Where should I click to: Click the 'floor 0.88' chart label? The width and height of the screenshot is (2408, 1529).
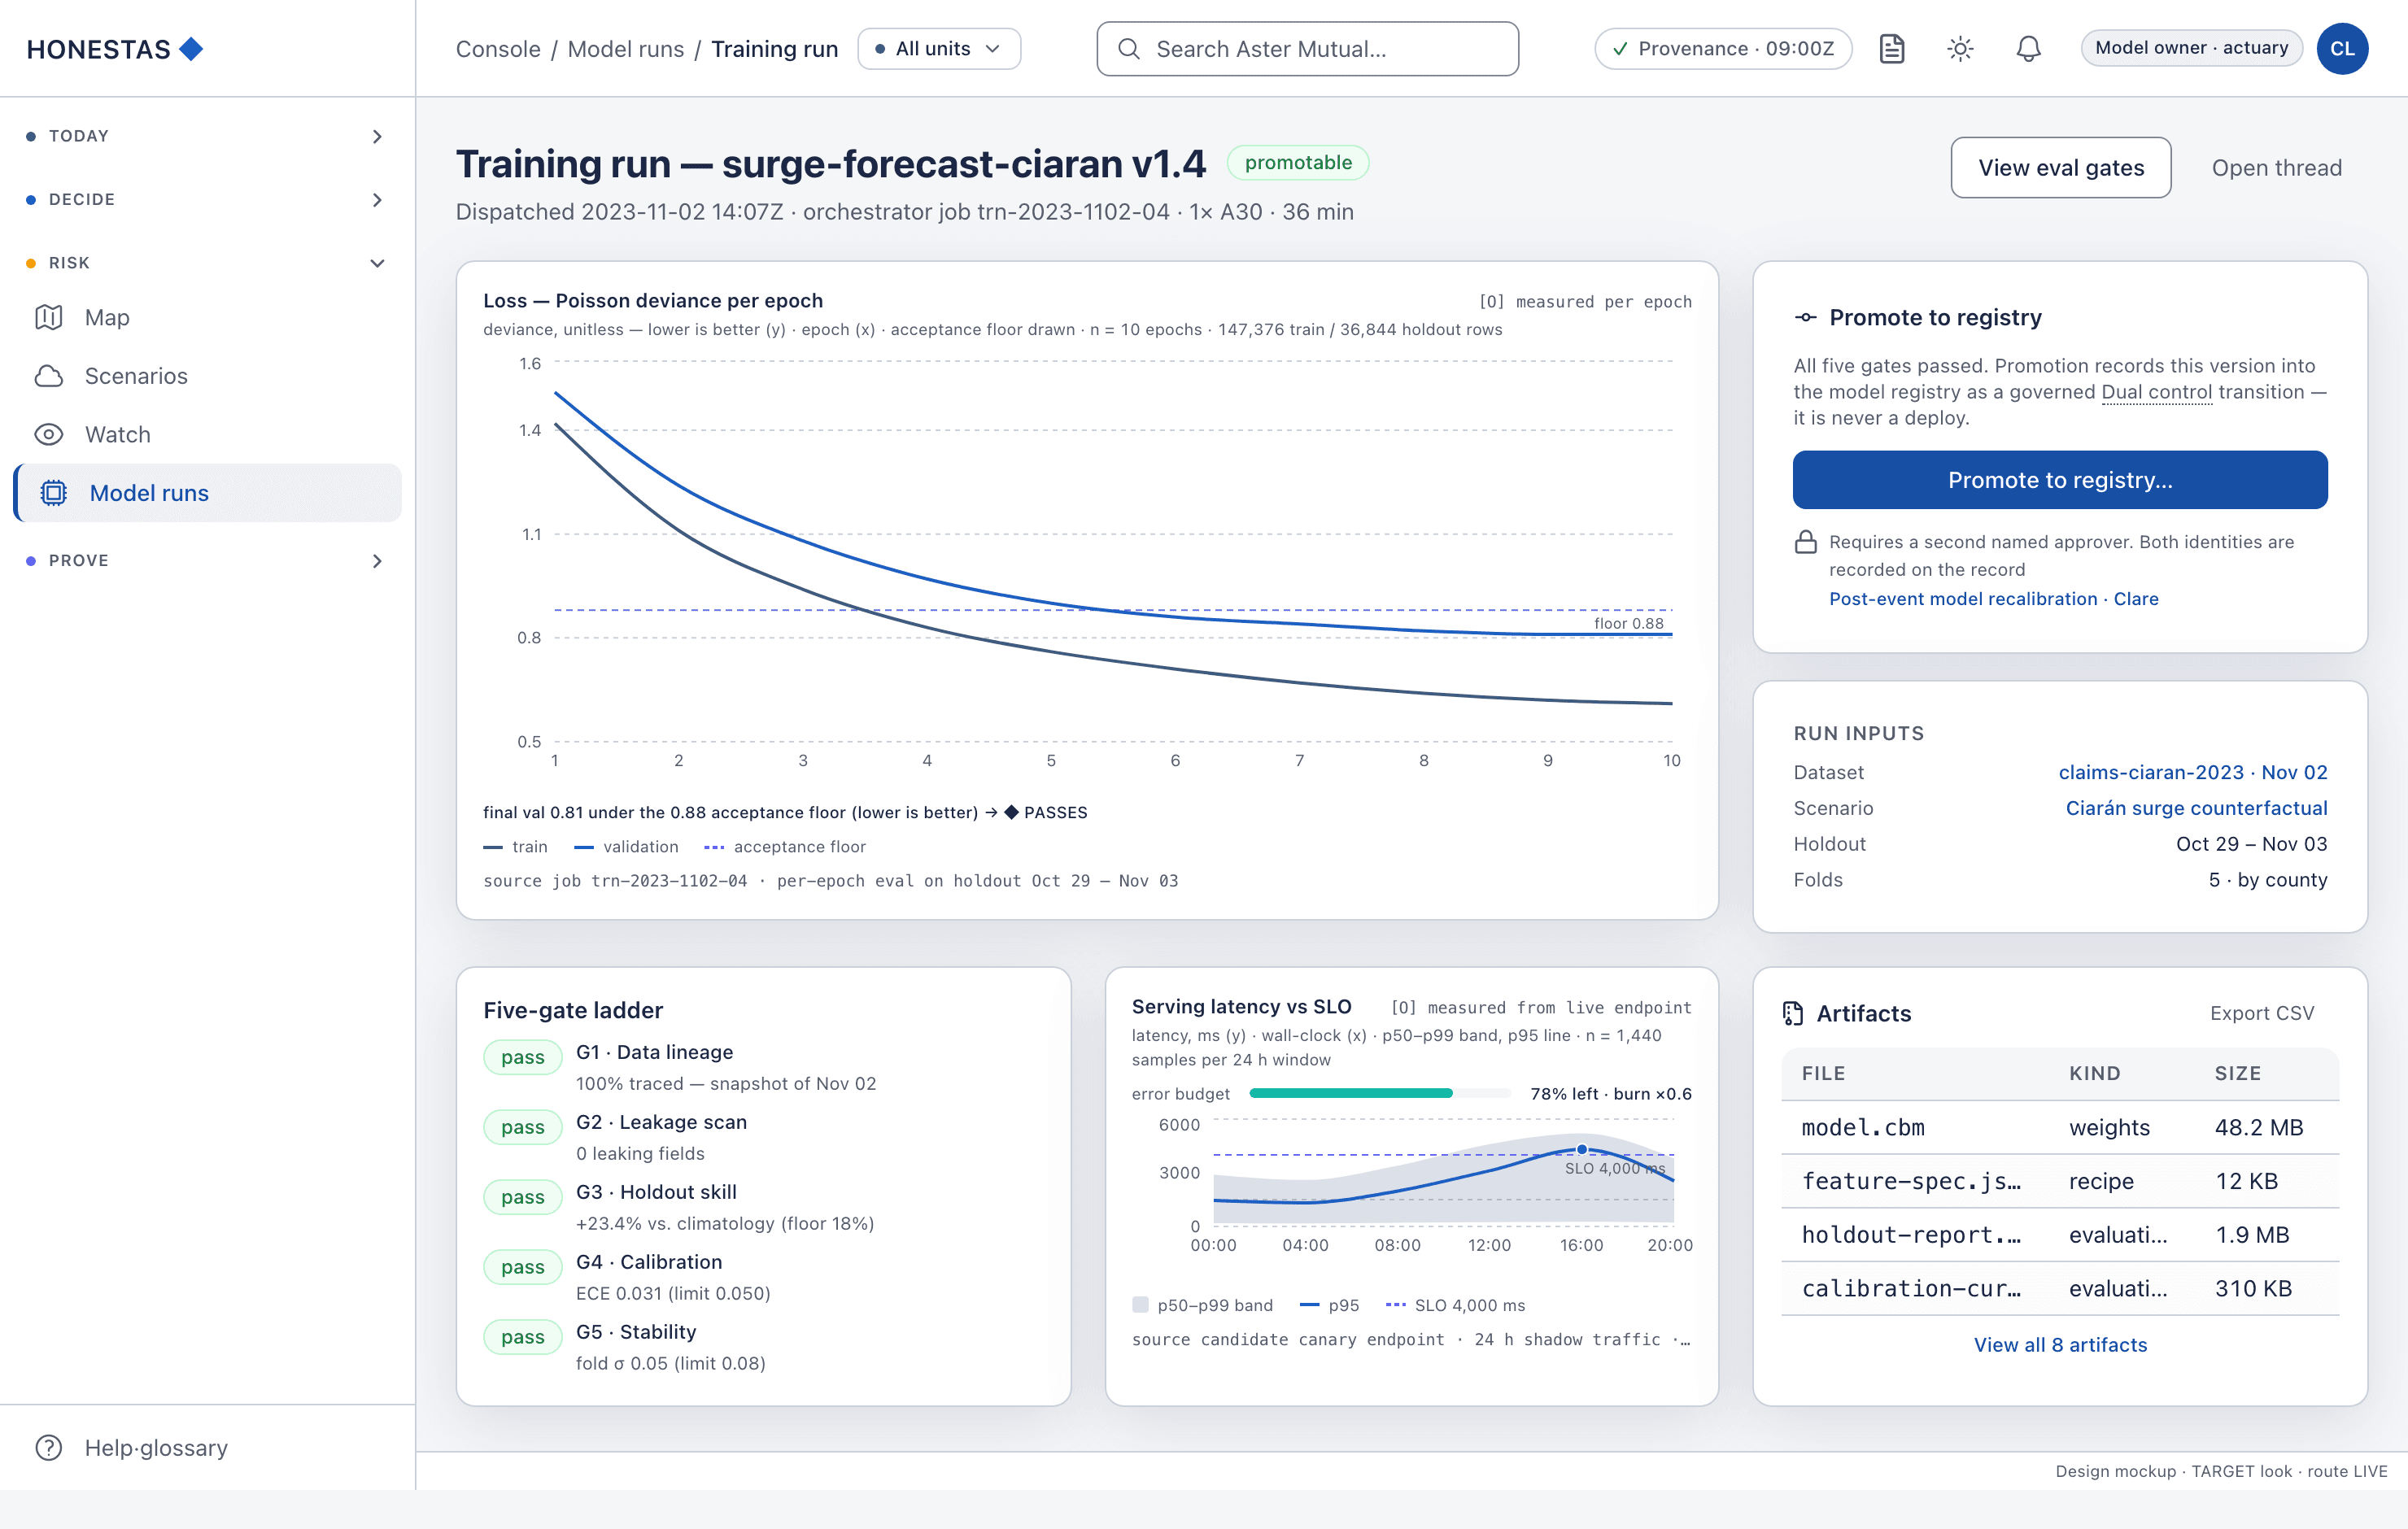coord(1628,623)
